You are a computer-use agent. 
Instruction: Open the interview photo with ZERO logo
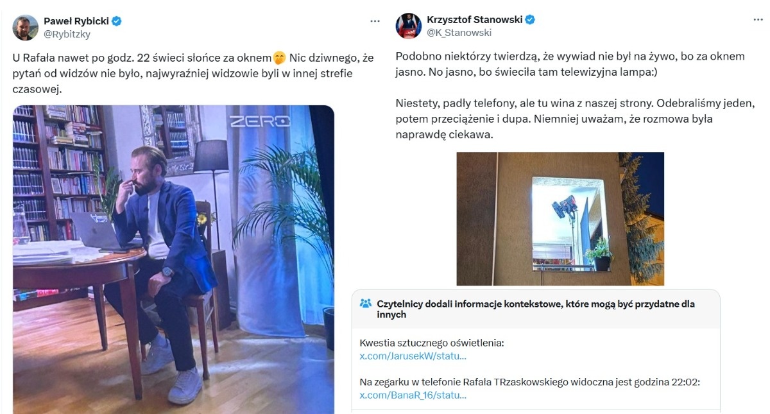[173, 259]
